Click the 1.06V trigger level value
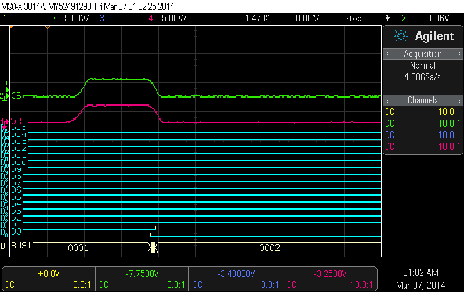 (439, 19)
